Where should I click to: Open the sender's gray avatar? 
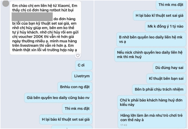(x=6, y=3)
